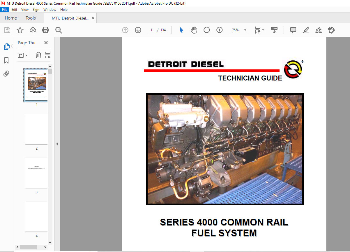This screenshot has height=252, width=350.
Task: Activate the hand pan tool
Action: click(194, 30)
